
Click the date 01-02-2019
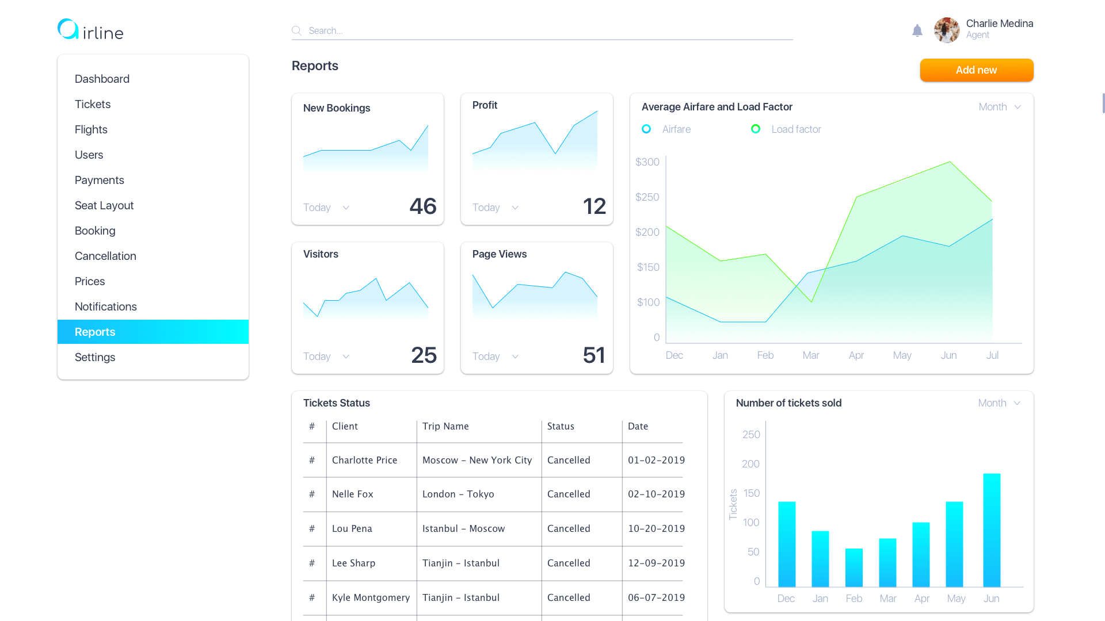[x=656, y=460]
